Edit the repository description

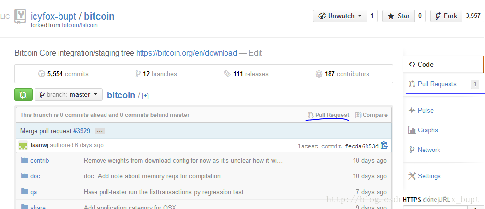pyautogui.click(x=255, y=53)
